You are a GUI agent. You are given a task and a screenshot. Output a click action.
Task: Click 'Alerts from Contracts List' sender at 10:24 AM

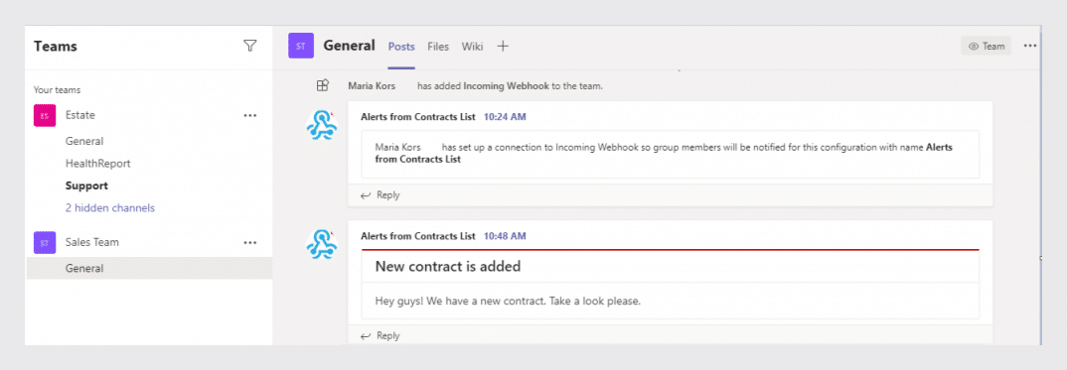coord(418,117)
